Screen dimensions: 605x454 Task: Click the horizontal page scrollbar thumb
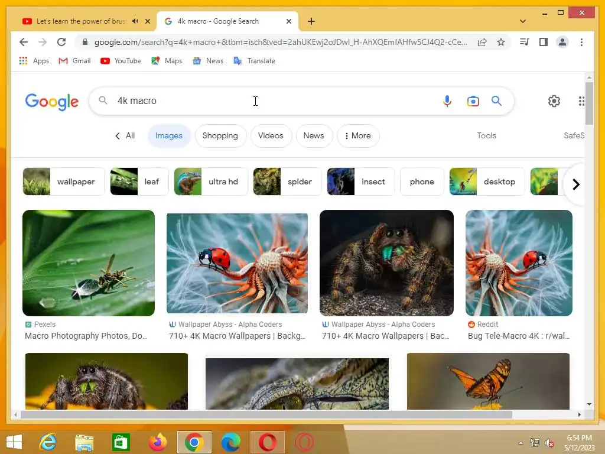pos(266,414)
